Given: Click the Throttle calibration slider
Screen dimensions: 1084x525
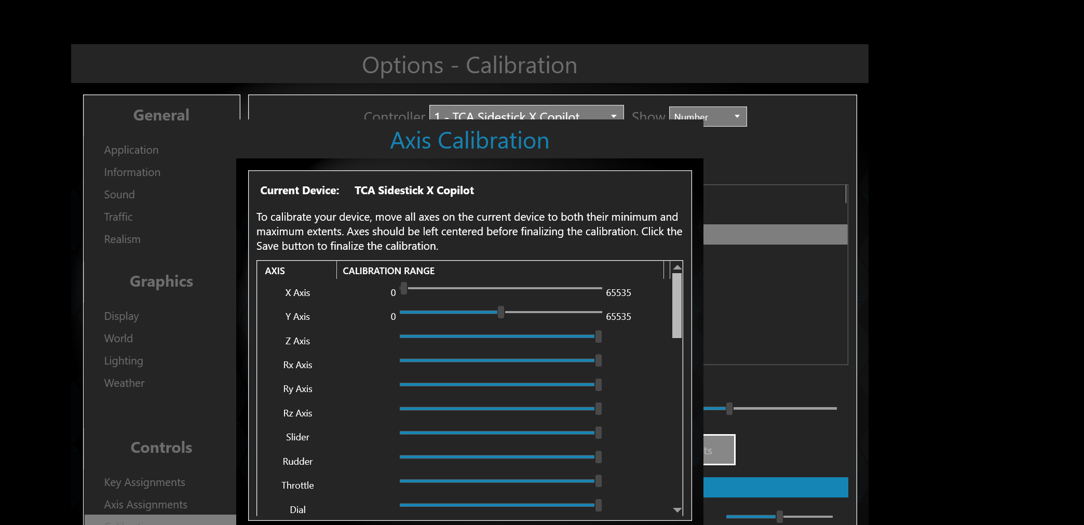Looking at the screenshot, I should tap(501, 481).
